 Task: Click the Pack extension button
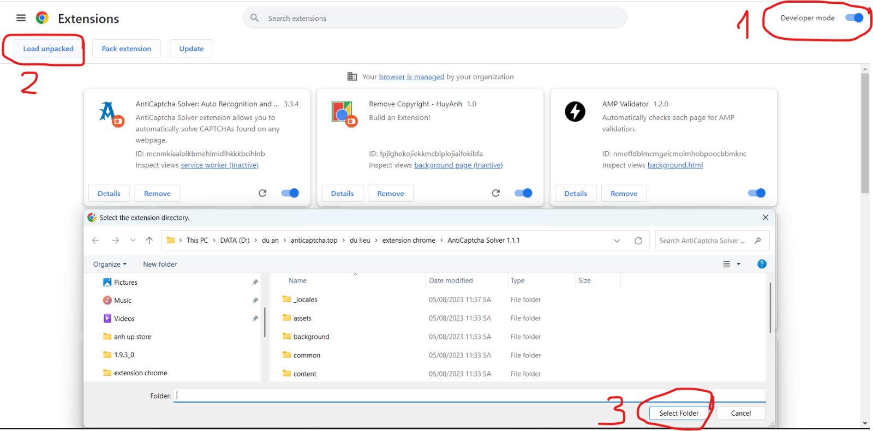point(127,49)
